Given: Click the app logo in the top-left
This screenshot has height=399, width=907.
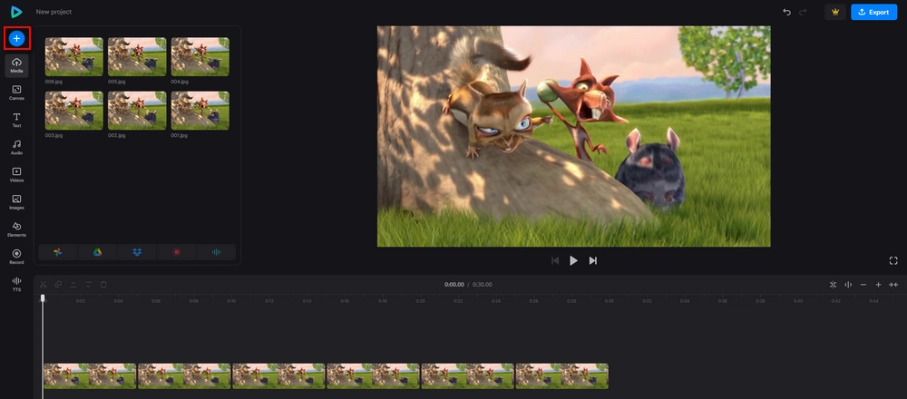Looking at the screenshot, I should (x=16, y=12).
